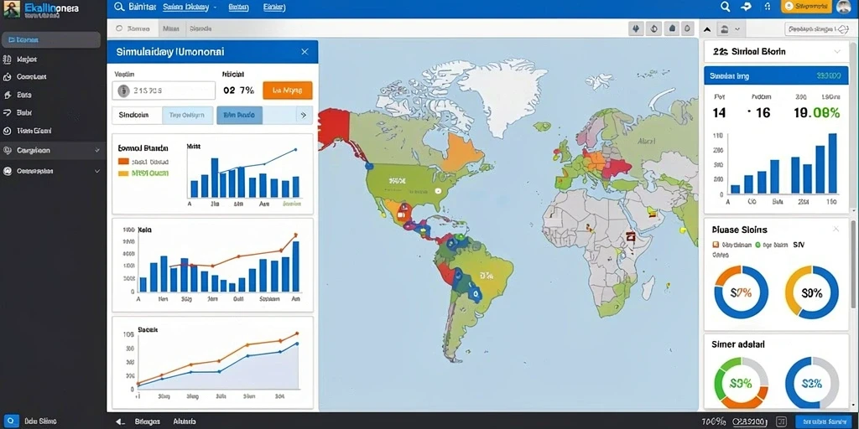Select the radio button on first sub-tab
Viewport: 859px width, 429px height.
point(119,28)
